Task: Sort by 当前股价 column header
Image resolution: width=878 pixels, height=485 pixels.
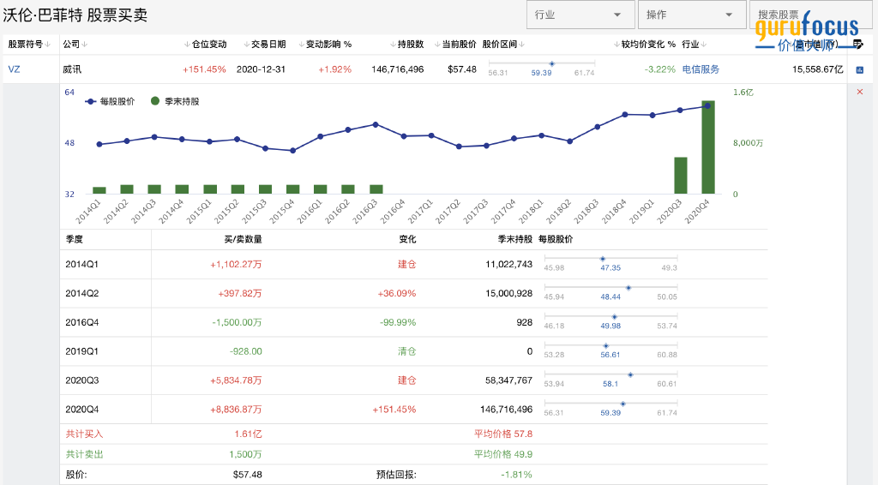Action: point(455,45)
